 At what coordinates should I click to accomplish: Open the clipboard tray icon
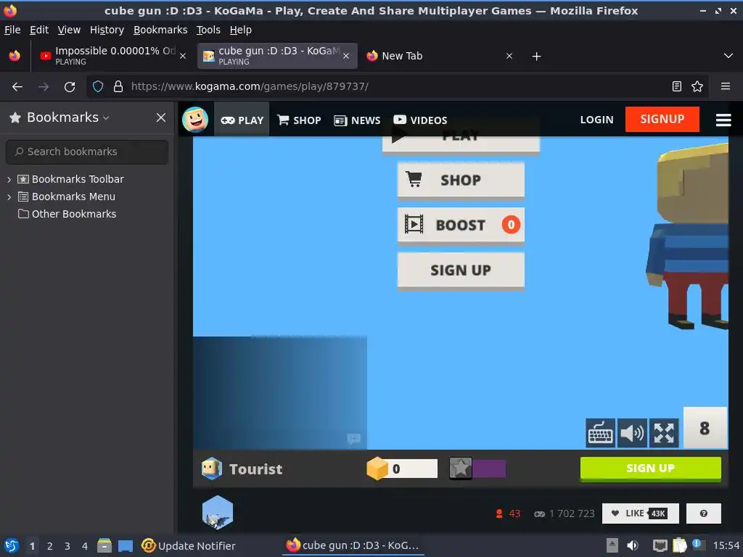click(x=679, y=545)
